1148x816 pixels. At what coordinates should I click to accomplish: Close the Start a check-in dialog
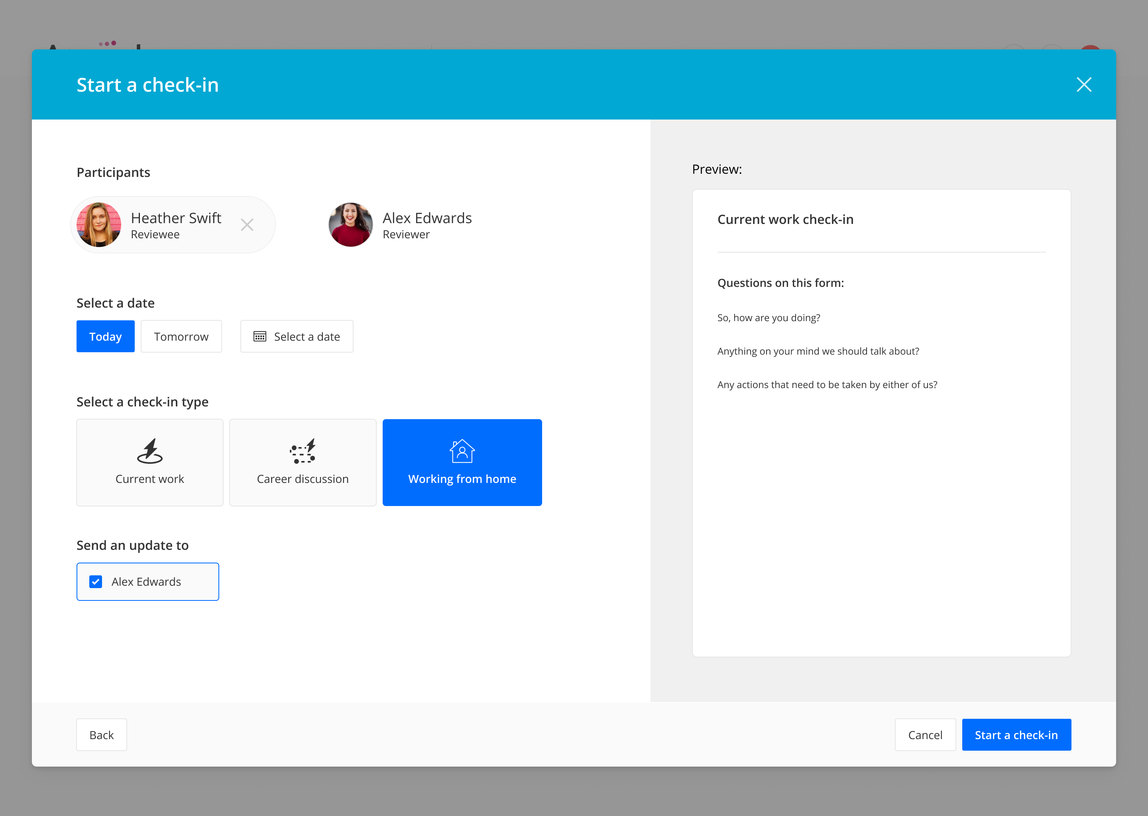1084,84
